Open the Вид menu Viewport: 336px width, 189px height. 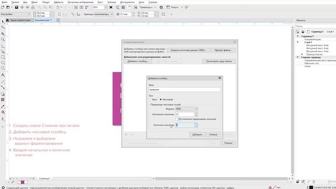point(25,2)
